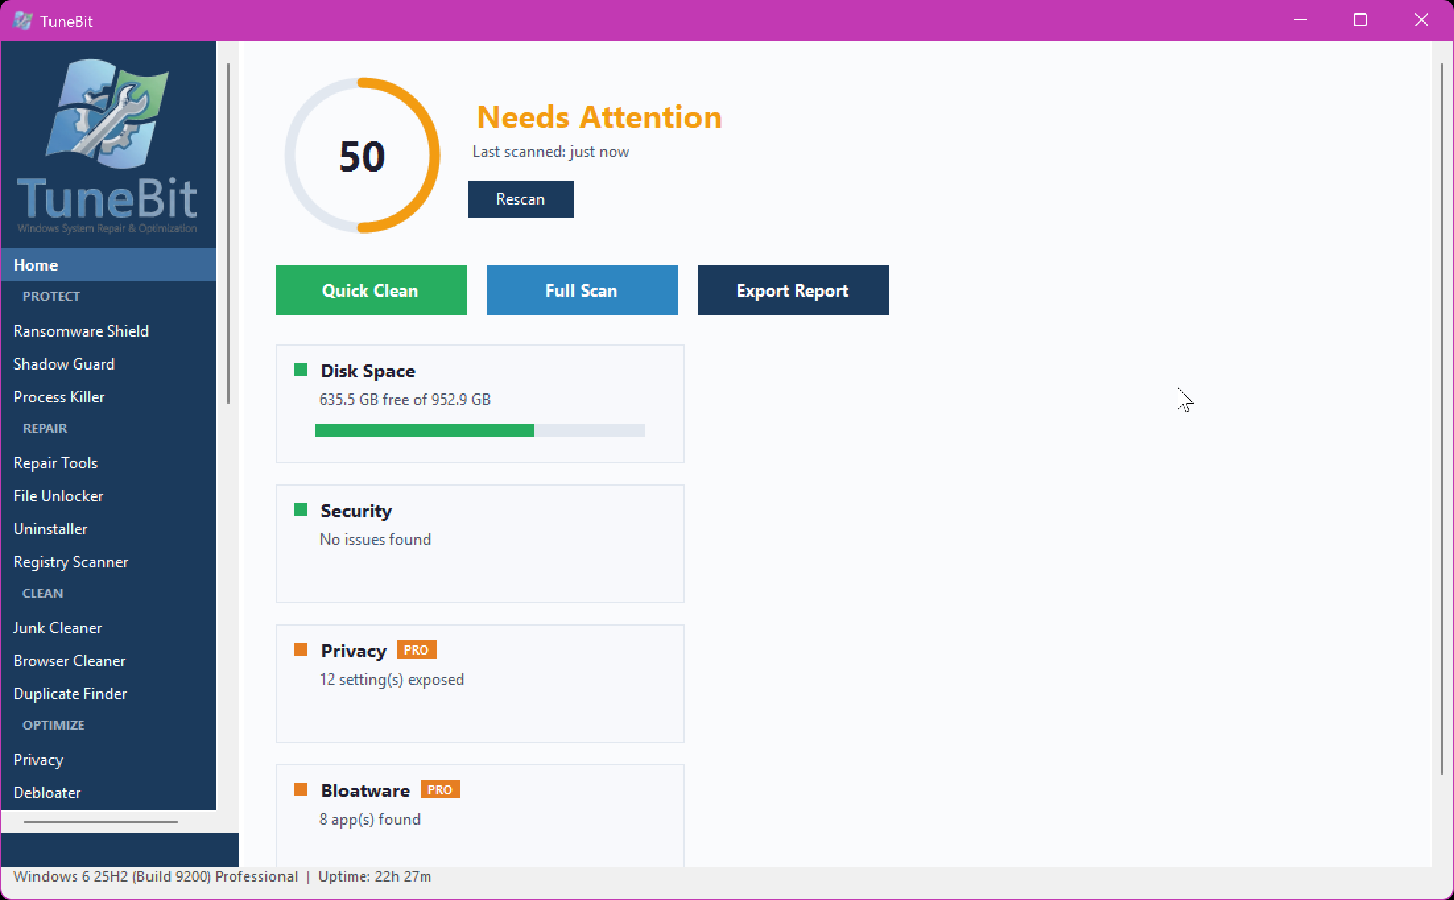Open Shadow Guard
Viewport: 1454px width, 900px height.
click(109, 364)
